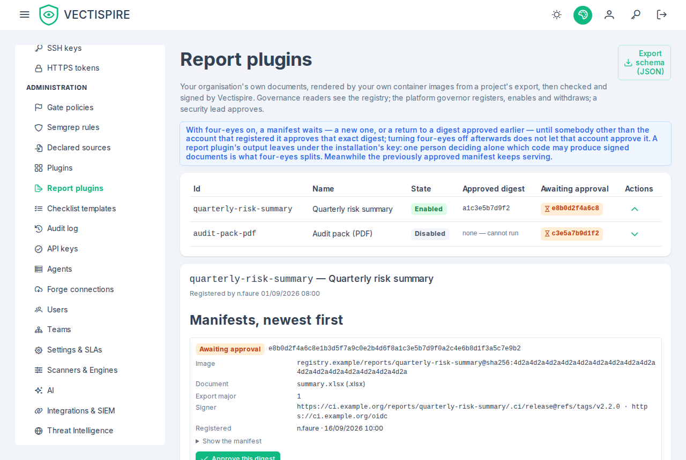The image size is (686, 460).
Task: Expand the audit-pack-pdf row chevron
Action: 635,234
